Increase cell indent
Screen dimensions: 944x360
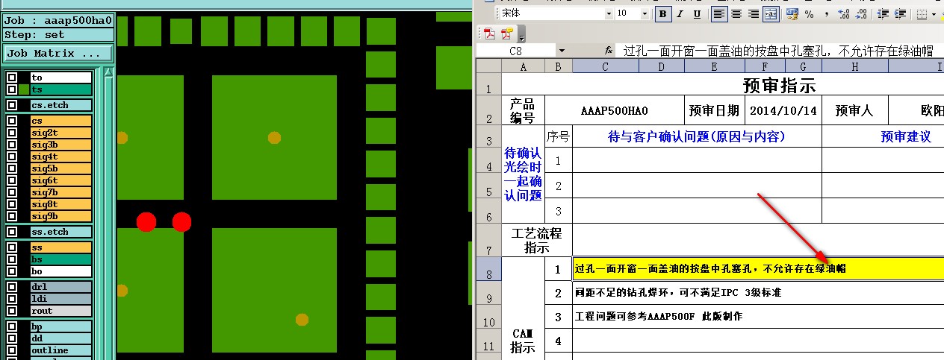click(x=900, y=13)
